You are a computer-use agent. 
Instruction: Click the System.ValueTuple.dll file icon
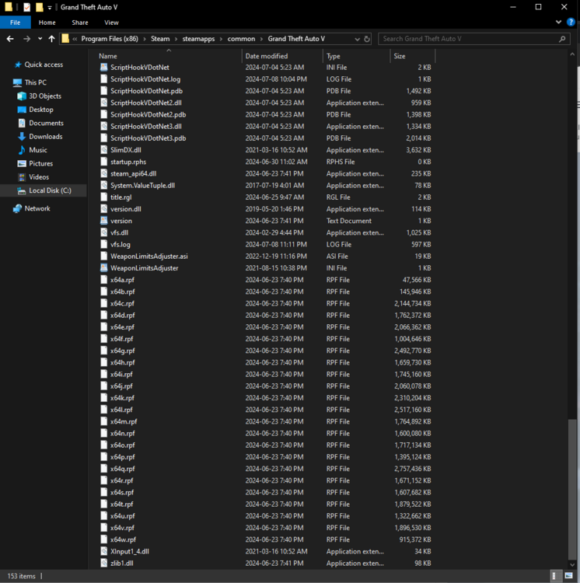(x=103, y=185)
